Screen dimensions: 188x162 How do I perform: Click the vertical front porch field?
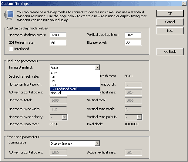pyautogui.click(x=133, y=85)
